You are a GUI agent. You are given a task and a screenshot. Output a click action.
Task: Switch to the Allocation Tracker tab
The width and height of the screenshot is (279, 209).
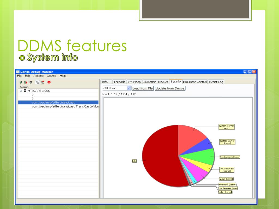pos(156,82)
